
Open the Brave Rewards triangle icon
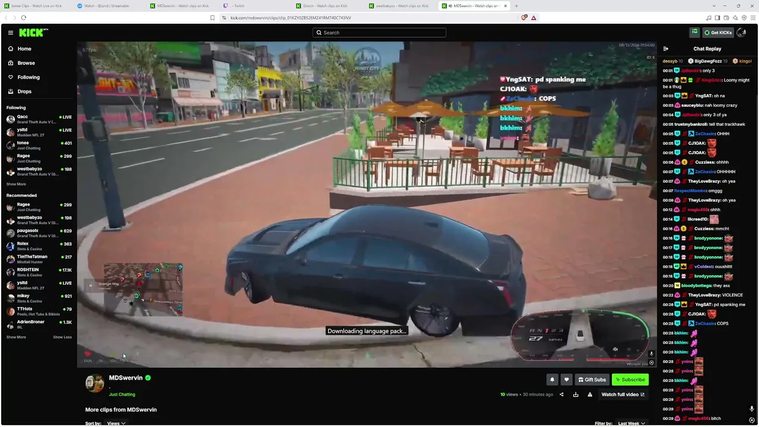(534, 18)
